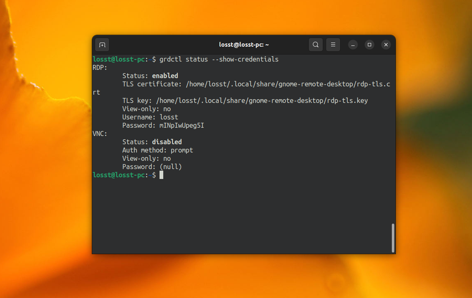Click the TLS certificate file path
Screen dimensions: 472x298
click(288, 84)
